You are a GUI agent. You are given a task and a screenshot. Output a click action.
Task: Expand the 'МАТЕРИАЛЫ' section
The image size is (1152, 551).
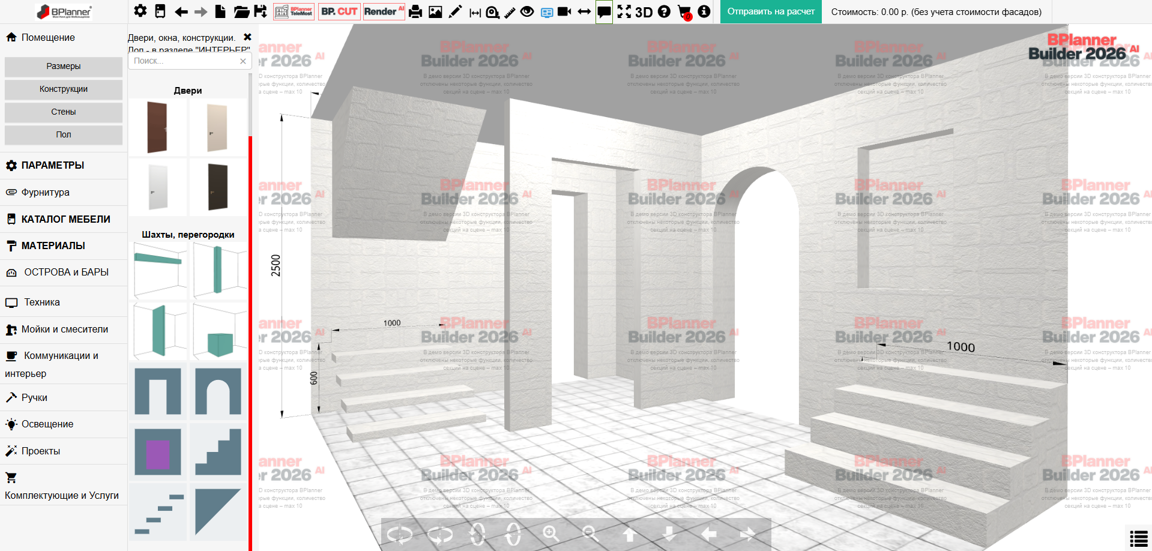pos(64,246)
